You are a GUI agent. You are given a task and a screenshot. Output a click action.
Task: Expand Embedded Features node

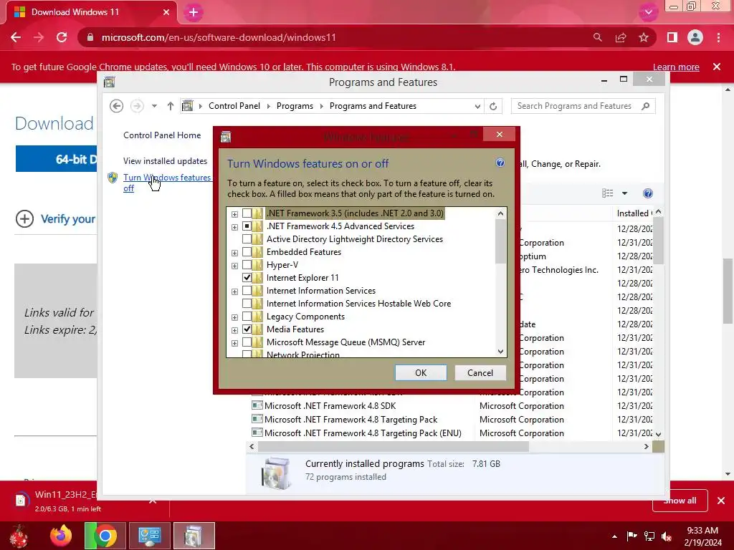(x=234, y=253)
